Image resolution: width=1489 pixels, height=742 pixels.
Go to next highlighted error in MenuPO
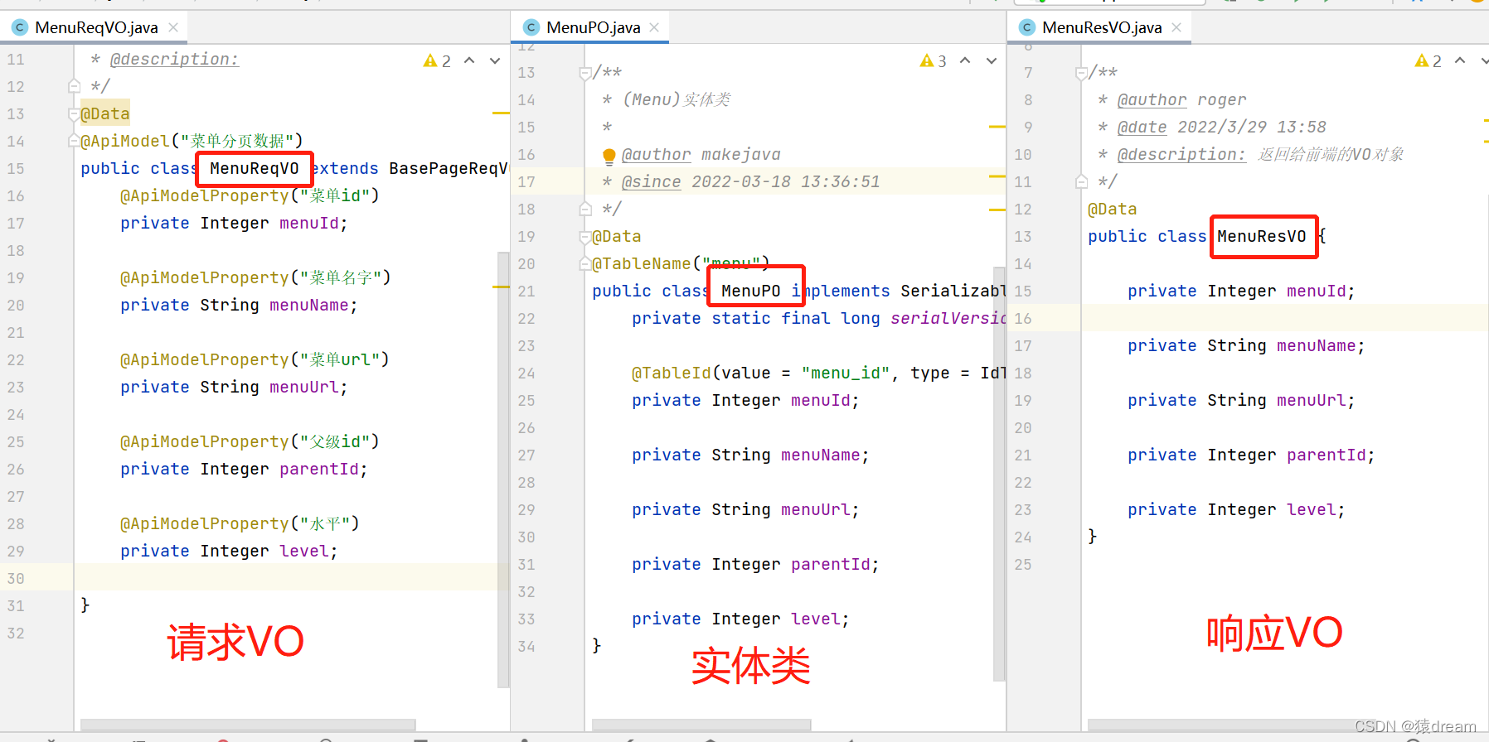pyautogui.click(x=991, y=60)
